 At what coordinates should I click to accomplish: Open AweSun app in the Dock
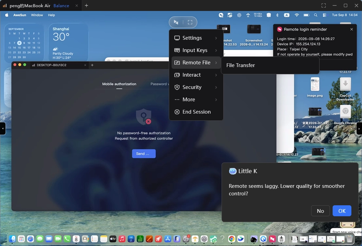tap(272, 239)
